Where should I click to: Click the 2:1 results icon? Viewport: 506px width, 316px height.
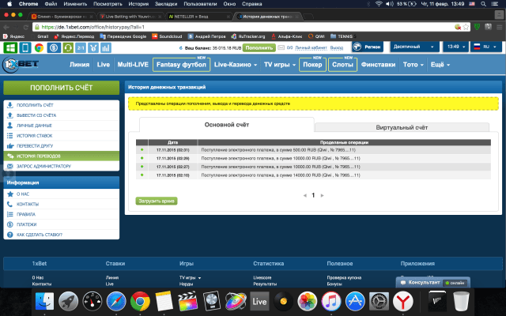pyautogui.click(x=81, y=47)
